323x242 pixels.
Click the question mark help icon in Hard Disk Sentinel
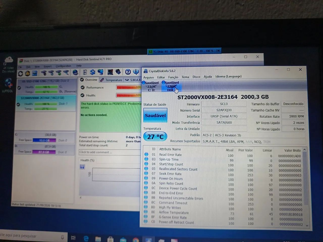pyautogui.click(x=128, y=72)
